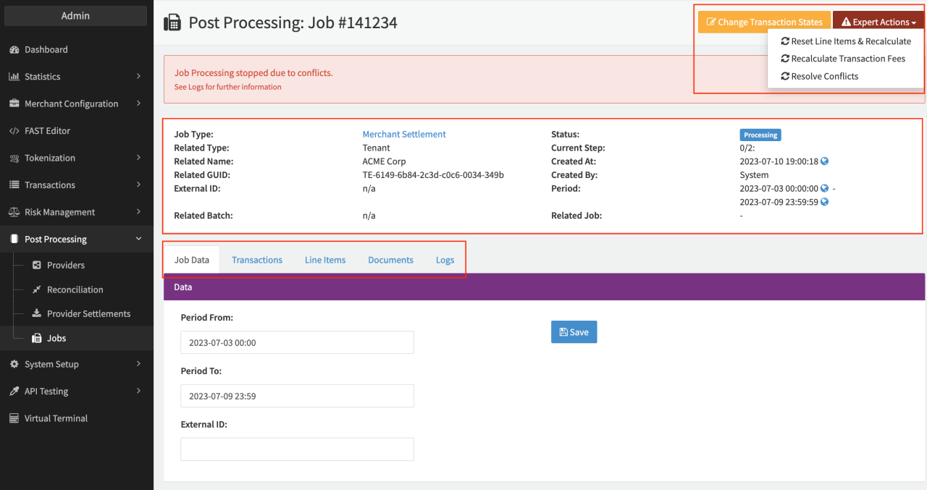Open the Merchant Settlement link
The image size is (927, 490).
(x=404, y=135)
